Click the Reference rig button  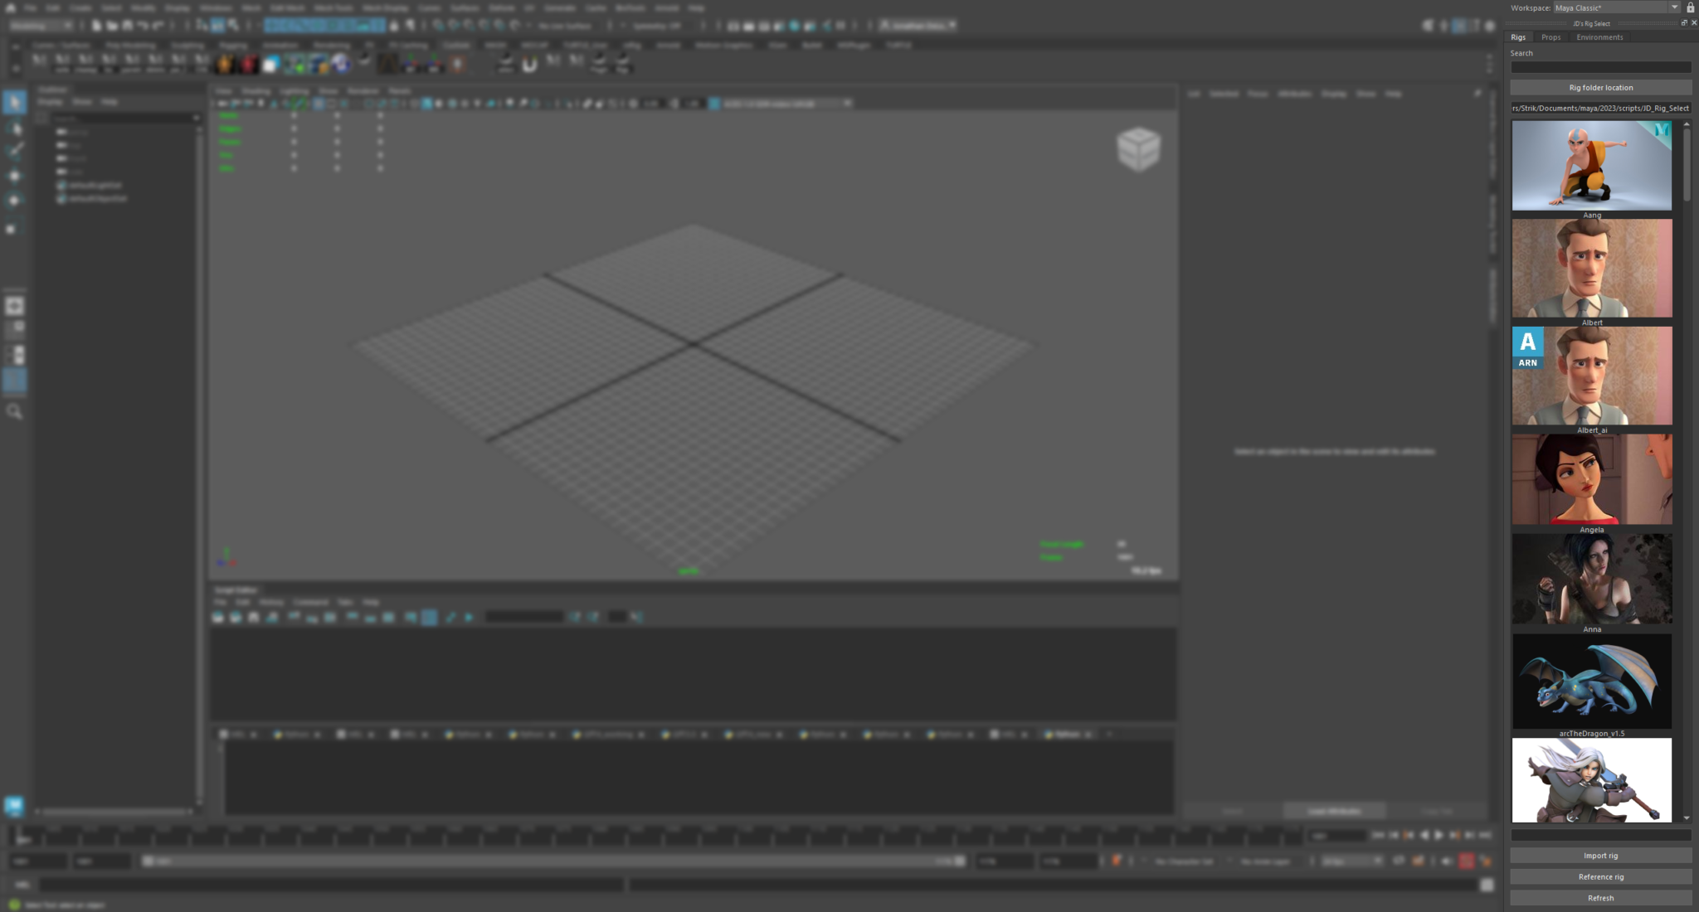(1600, 876)
